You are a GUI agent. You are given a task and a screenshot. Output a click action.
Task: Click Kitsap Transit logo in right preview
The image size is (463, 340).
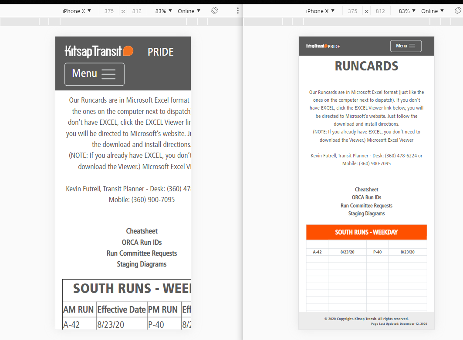(x=317, y=46)
